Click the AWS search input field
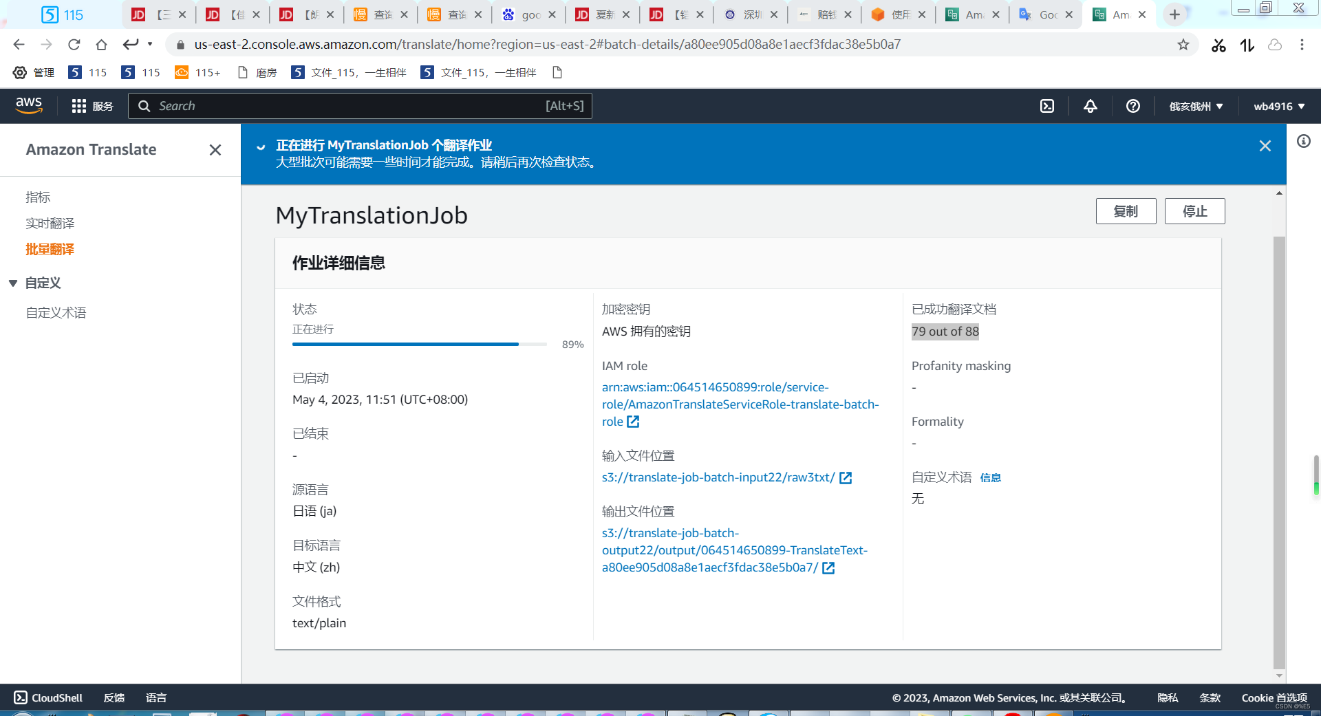The height and width of the screenshot is (716, 1321). (360, 106)
